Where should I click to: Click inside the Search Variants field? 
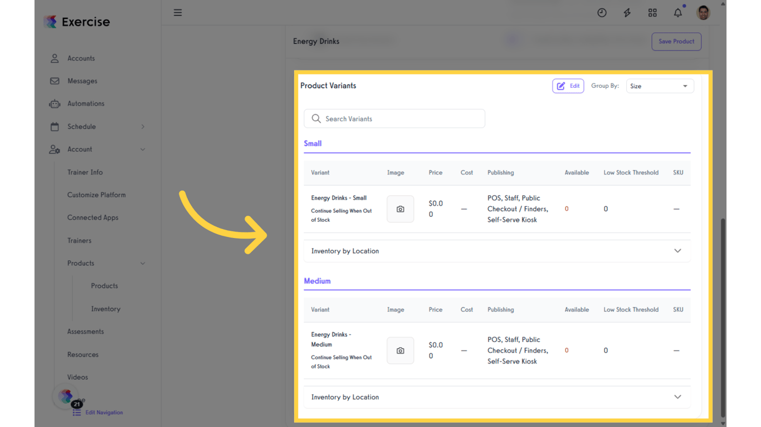394,118
